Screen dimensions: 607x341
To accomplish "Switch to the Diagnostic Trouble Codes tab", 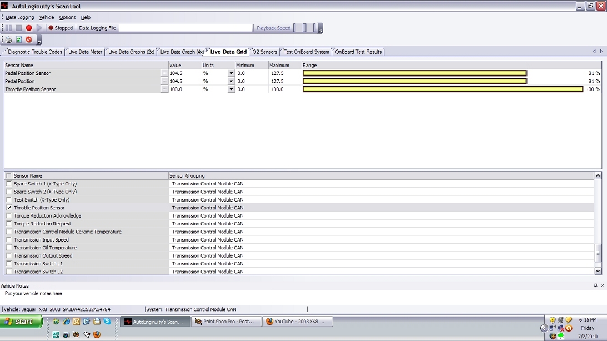I will pyautogui.click(x=35, y=52).
